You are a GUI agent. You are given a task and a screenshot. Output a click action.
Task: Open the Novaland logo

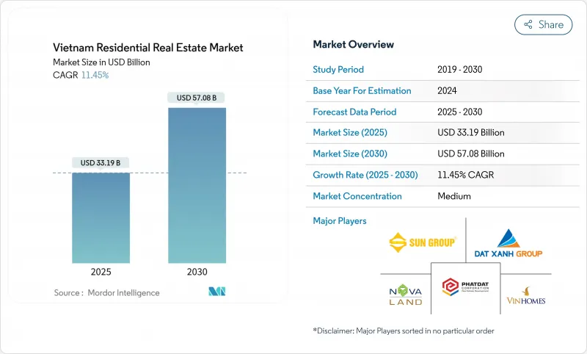pyautogui.click(x=405, y=291)
